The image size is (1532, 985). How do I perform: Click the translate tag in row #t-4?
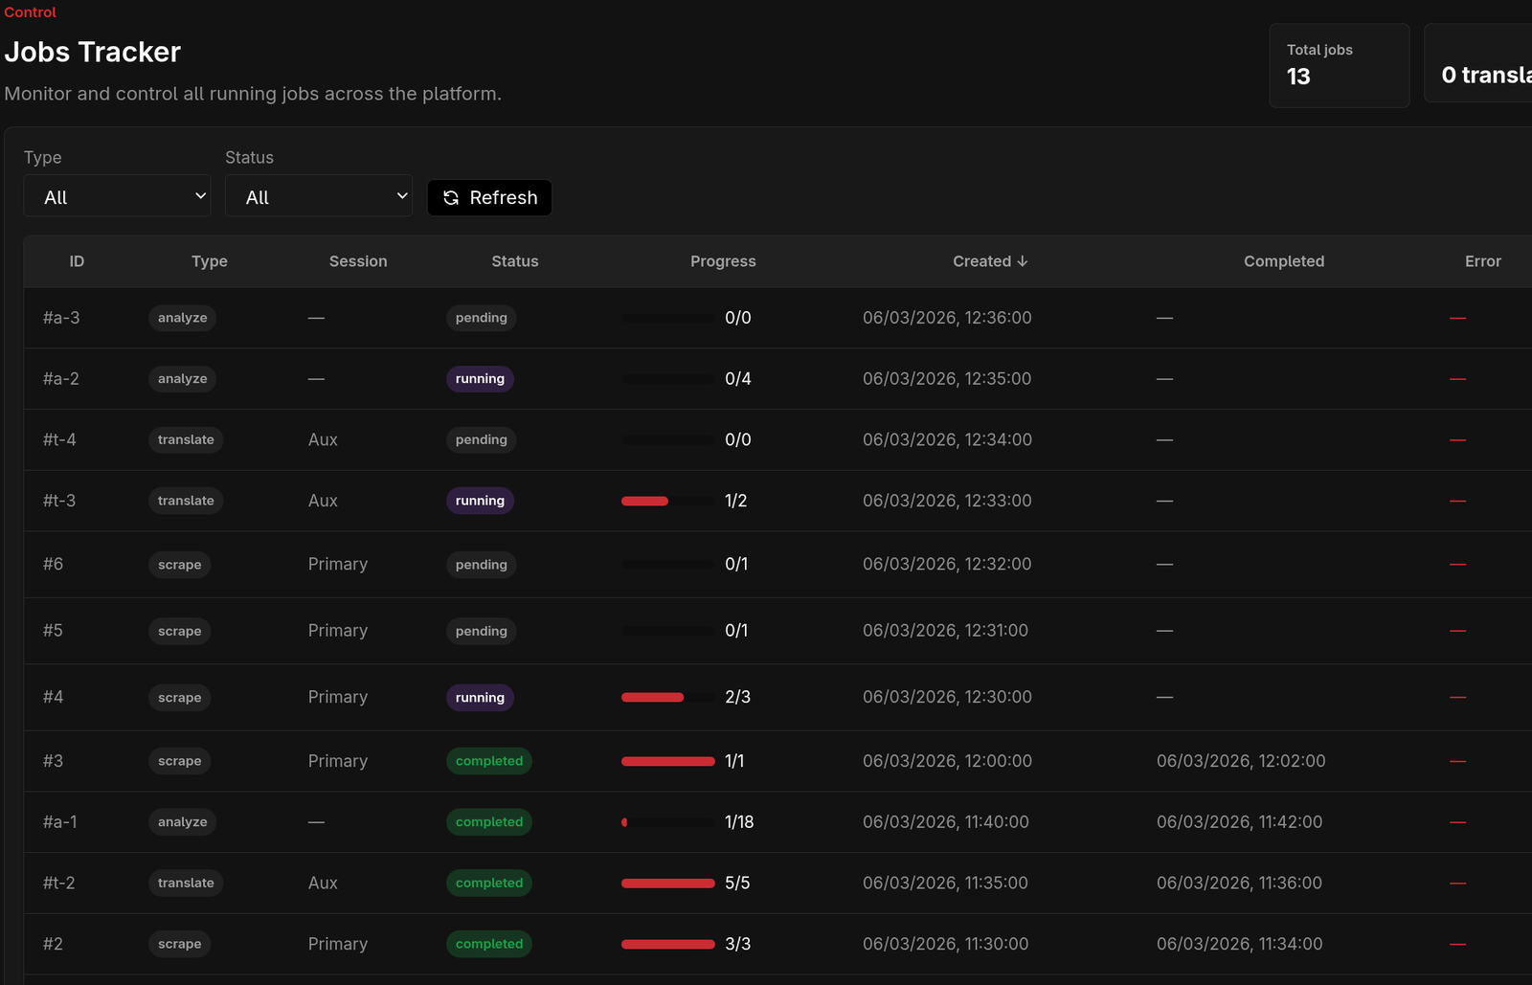click(186, 440)
